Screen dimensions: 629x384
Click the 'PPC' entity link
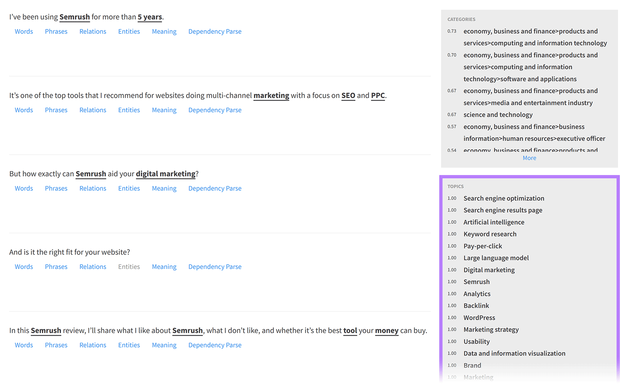coord(378,95)
